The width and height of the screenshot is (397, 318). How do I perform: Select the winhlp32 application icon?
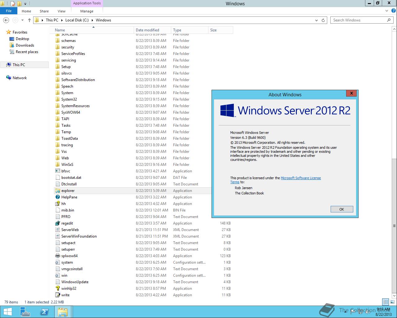pos(57,288)
